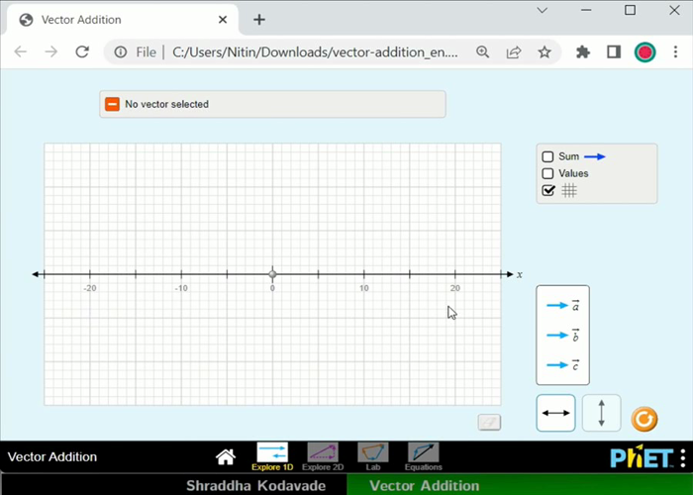693x495 pixels.
Task: Select the horizontal orientation arrow button
Action: [x=556, y=413]
